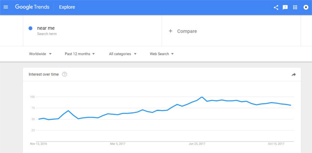Viewport: 312px width, 153px height.
Task: Select the Explore header tab
Action: coord(67,7)
